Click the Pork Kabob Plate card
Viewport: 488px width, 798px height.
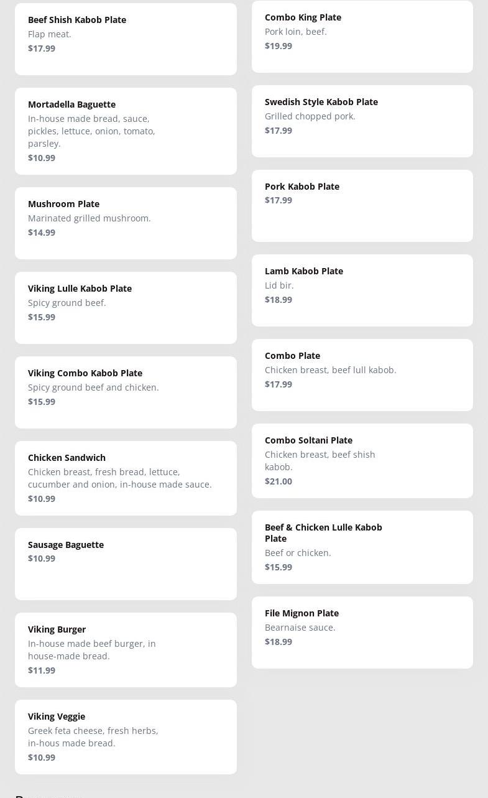tap(362, 206)
